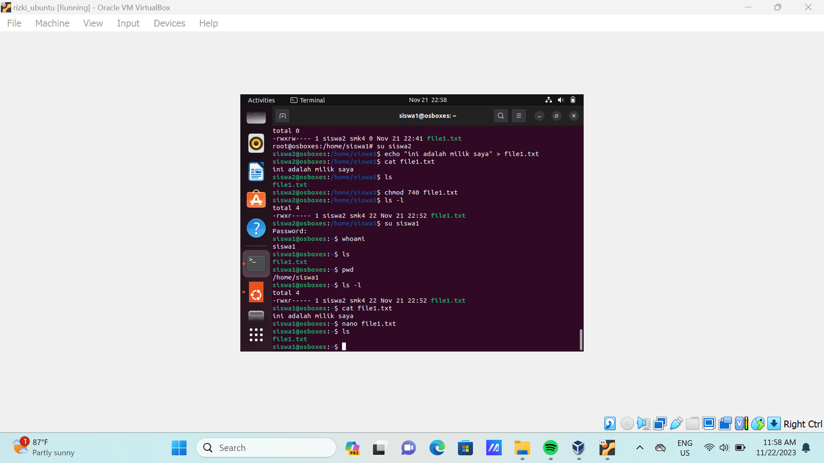824x463 pixels.
Task: Click the VirtualBox display indicator
Action: coord(709,424)
